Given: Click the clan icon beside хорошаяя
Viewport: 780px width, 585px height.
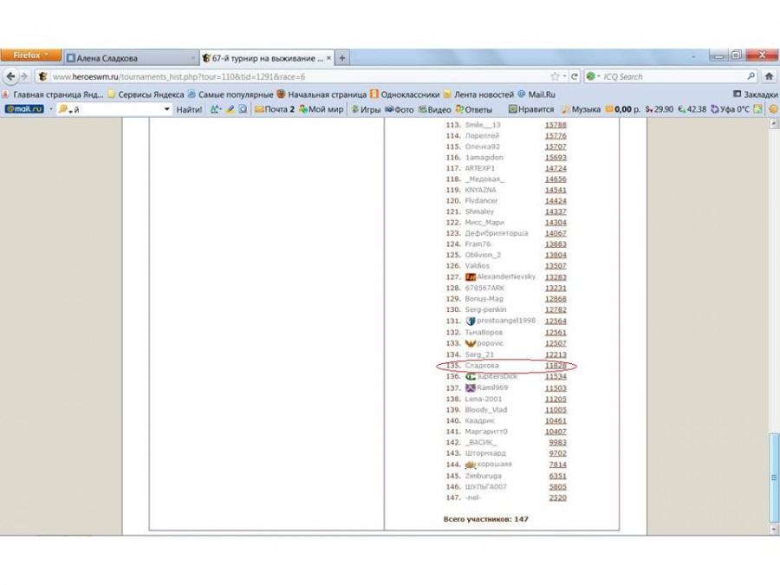Looking at the screenshot, I should tap(471, 465).
